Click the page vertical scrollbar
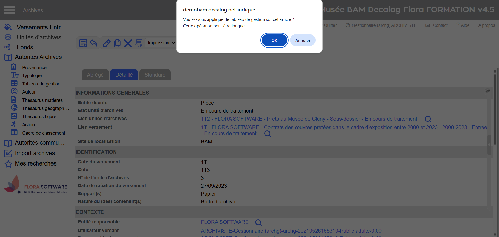The height and width of the screenshot is (237, 499). [495, 109]
